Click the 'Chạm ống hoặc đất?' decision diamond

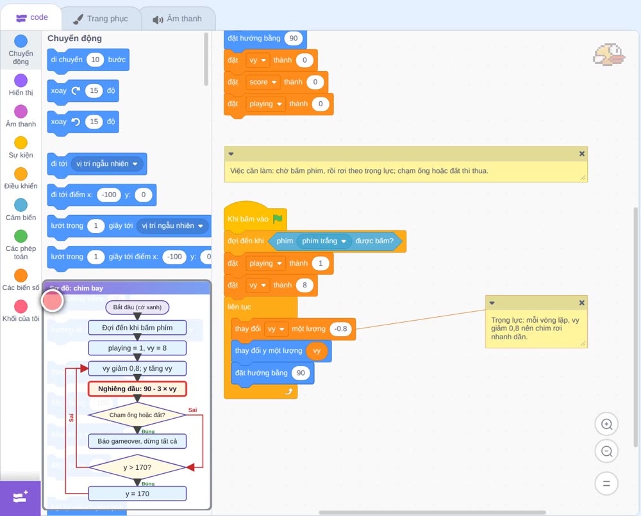[137, 415]
